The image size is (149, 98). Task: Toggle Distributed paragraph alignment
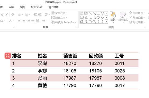click(x=37, y=21)
